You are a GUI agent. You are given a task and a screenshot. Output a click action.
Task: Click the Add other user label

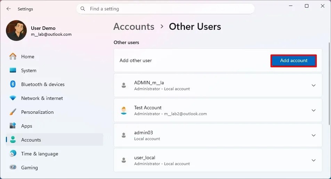click(x=136, y=60)
